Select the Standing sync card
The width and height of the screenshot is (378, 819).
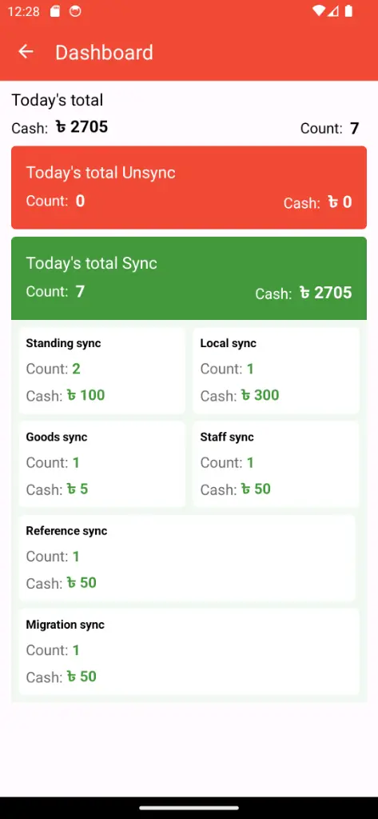coord(101,371)
